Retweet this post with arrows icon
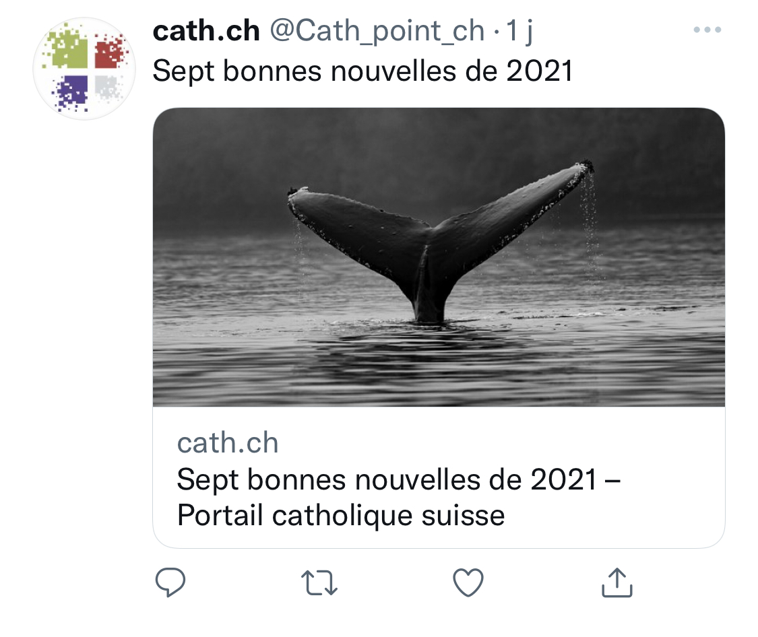Screen dimensions: 758x637 pos(319,582)
